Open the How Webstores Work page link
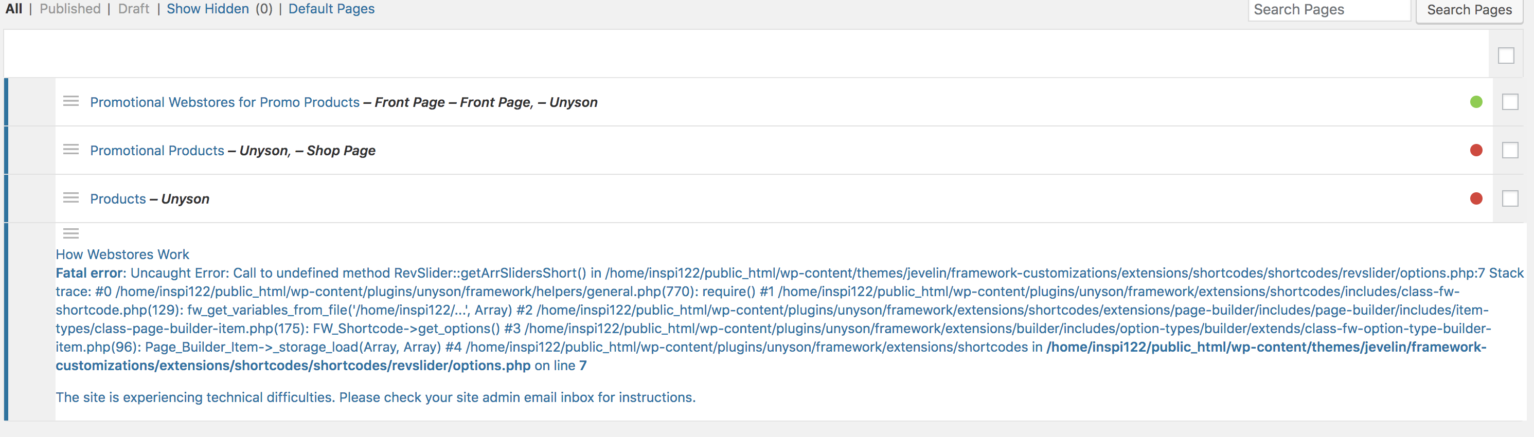 click(122, 254)
